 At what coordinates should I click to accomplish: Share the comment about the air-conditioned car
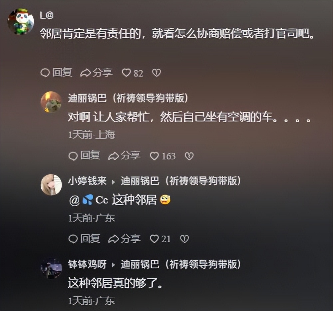tap(125, 155)
